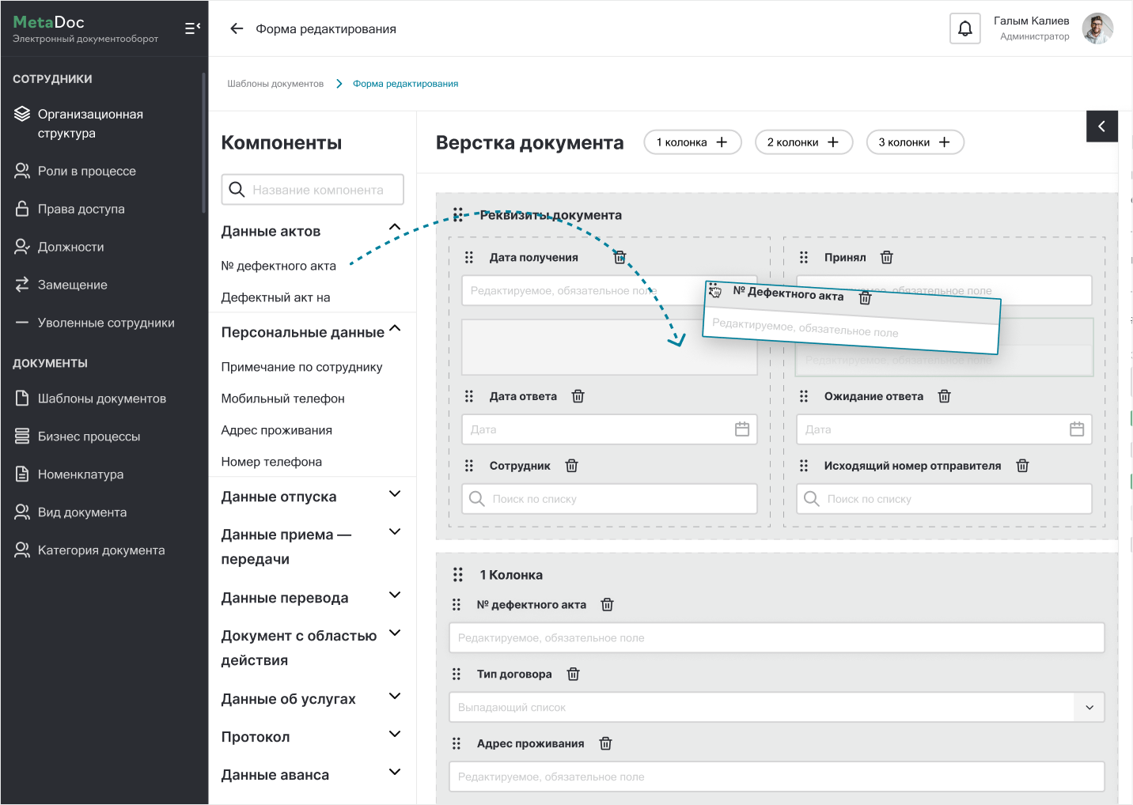Collapse the Данные актов section

pos(395,229)
